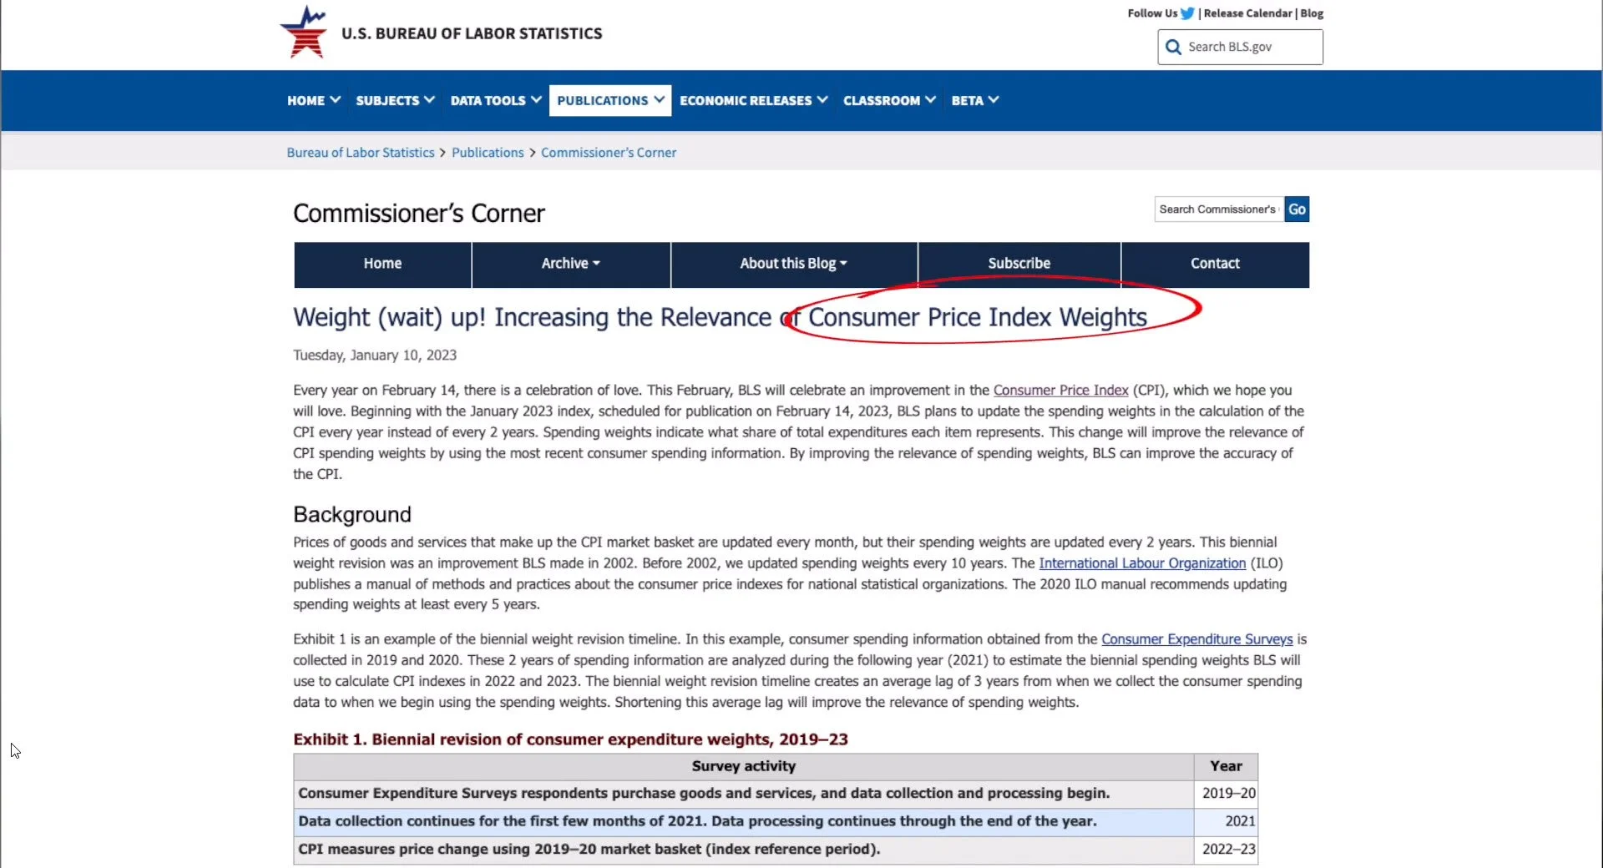This screenshot has width=1603, height=868.
Task: Open the International Labour Organization link
Action: [x=1142, y=563]
